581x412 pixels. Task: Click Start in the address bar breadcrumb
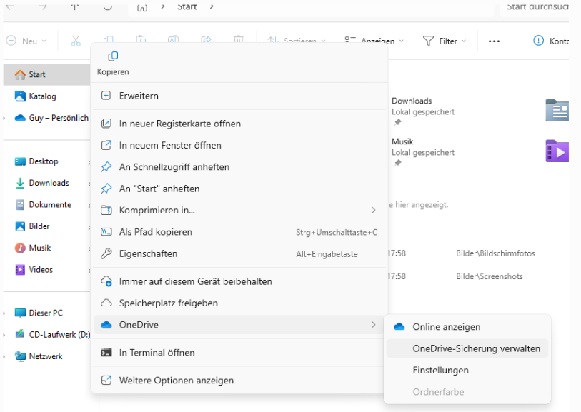click(187, 6)
